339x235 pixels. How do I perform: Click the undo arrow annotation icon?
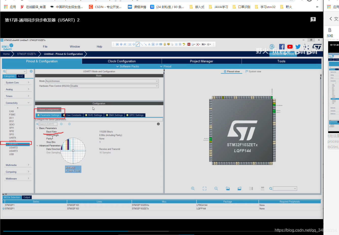pos(184,44)
